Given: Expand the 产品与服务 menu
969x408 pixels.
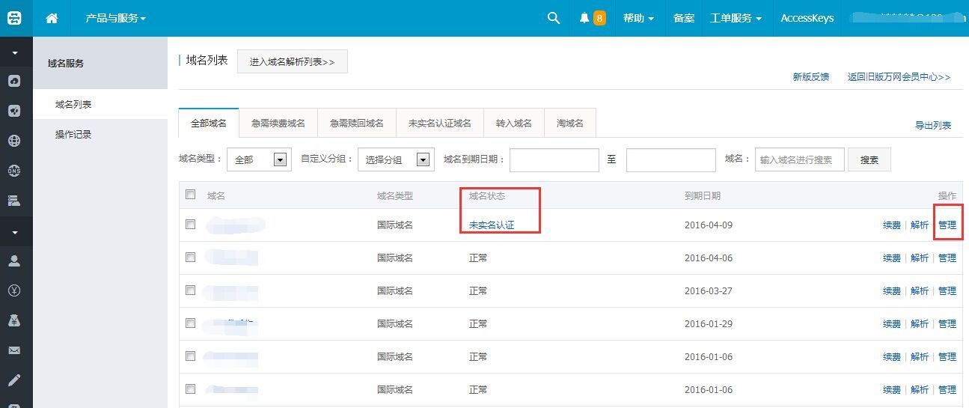Looking at the screenshot, I should [115, 18].
